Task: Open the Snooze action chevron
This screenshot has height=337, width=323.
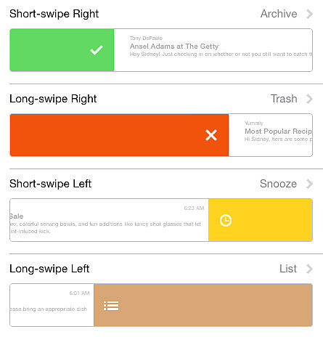Action: coord(309,184)
